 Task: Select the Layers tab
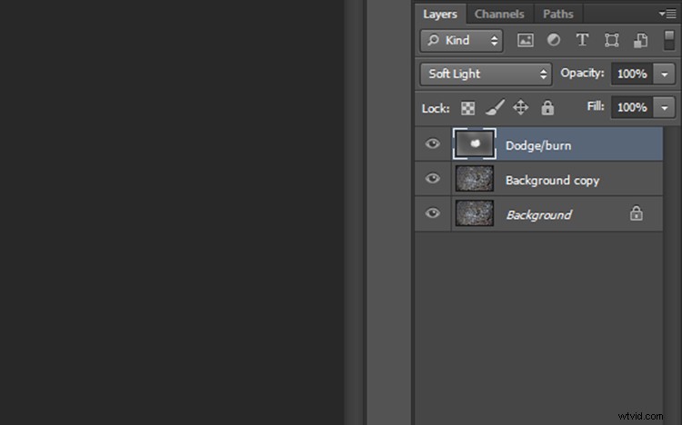[x=440, y=14]
